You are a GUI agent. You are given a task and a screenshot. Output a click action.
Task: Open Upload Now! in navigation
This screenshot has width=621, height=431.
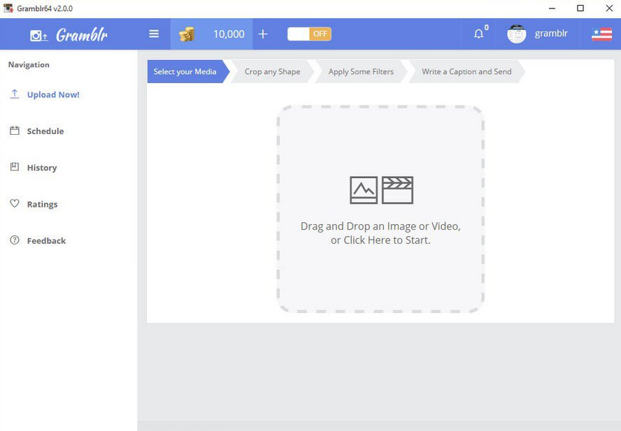pos(52,94)
